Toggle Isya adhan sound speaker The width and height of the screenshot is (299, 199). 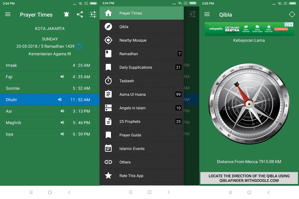tap(62, 134)
